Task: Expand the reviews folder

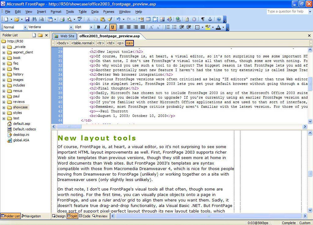Action: click(x=4, y=102)
